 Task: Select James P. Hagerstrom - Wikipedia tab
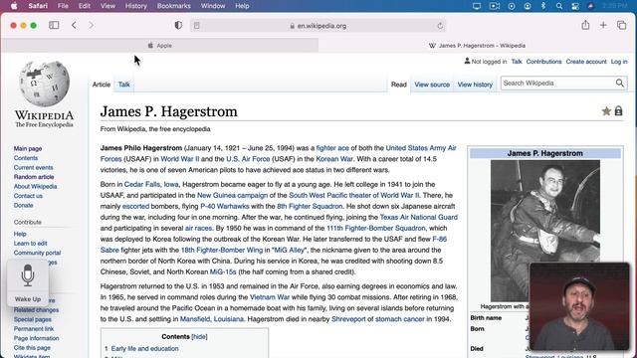click(477, 46)
